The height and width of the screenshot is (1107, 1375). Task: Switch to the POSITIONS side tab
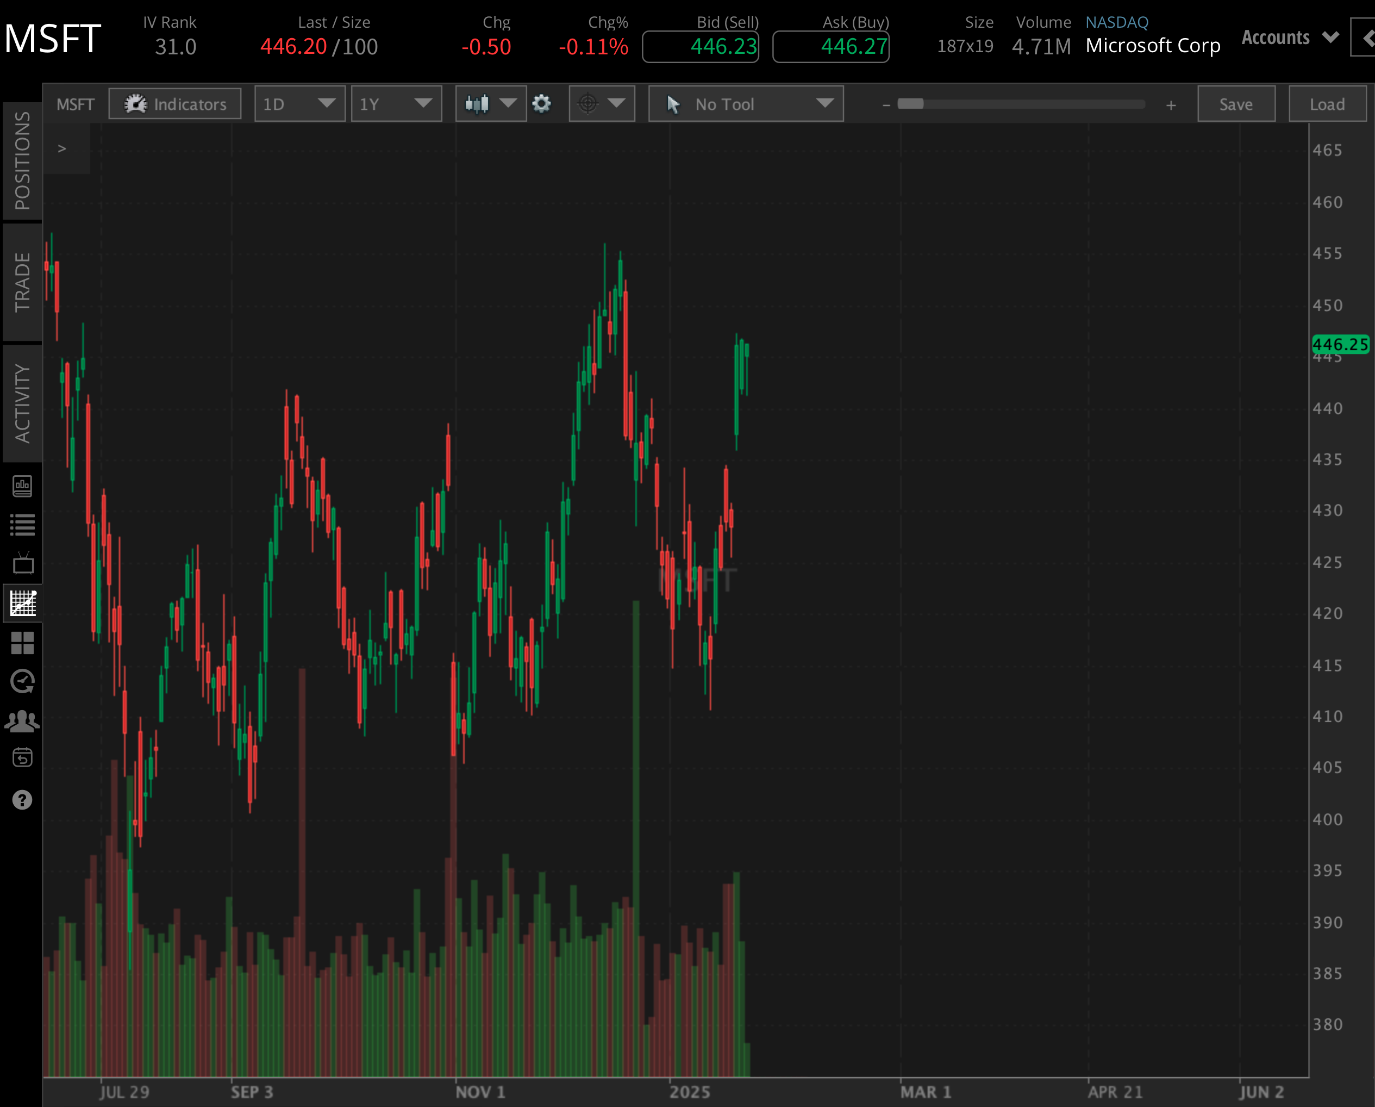pyautogui.click(x=22, y=161)
